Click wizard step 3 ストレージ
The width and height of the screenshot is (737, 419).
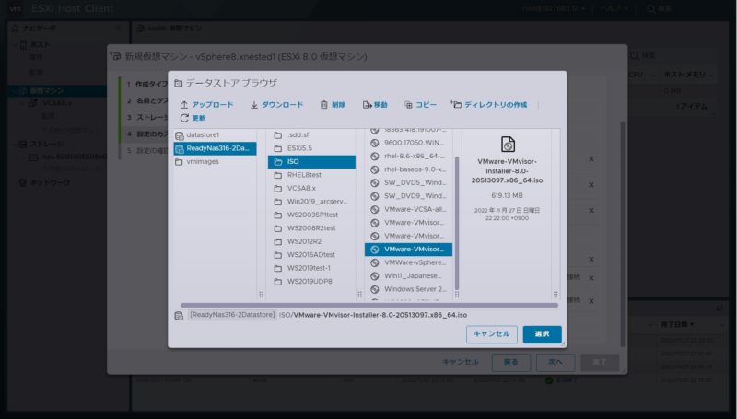tap(147, 118)
